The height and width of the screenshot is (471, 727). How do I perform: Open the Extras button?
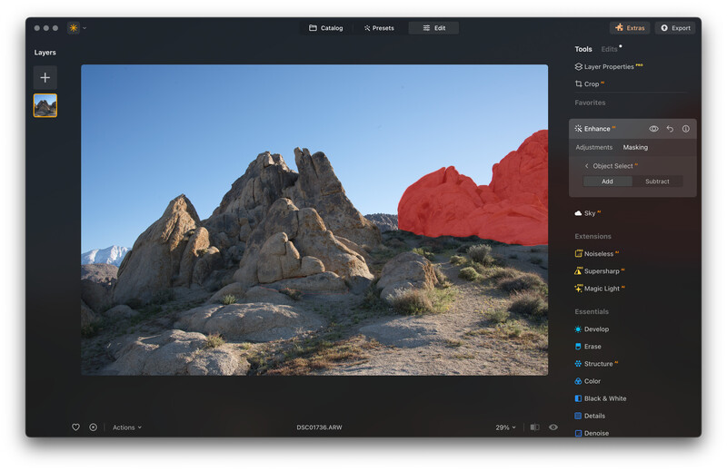(x=630, y=28)
